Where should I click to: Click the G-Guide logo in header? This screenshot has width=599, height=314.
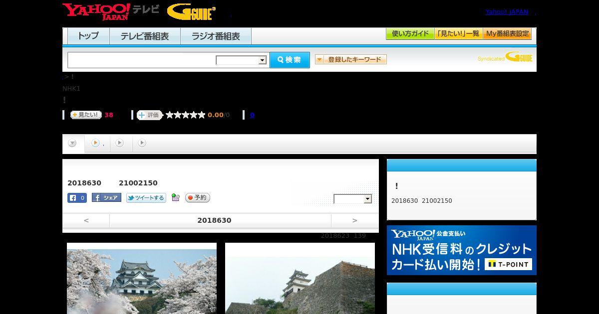[x=191, y=11]
